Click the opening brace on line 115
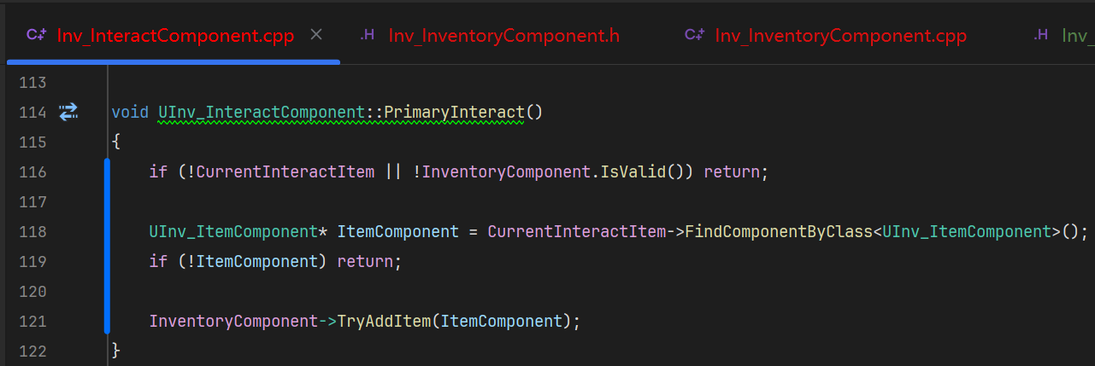The height and width of the screenshot is (366, 1095). click(116, 142)
